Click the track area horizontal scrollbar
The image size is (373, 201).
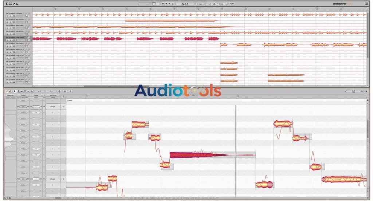pos(116,86)
